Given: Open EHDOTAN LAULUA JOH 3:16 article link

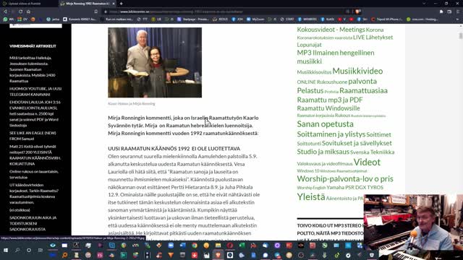Looking at the screenshot, I should [35, 113].
